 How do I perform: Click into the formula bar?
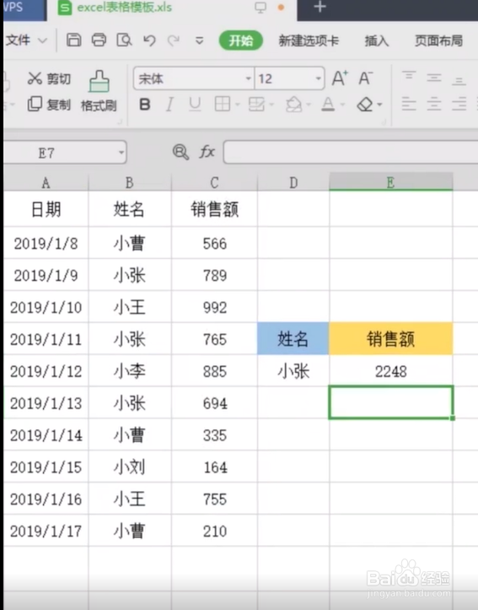[351, 152]
